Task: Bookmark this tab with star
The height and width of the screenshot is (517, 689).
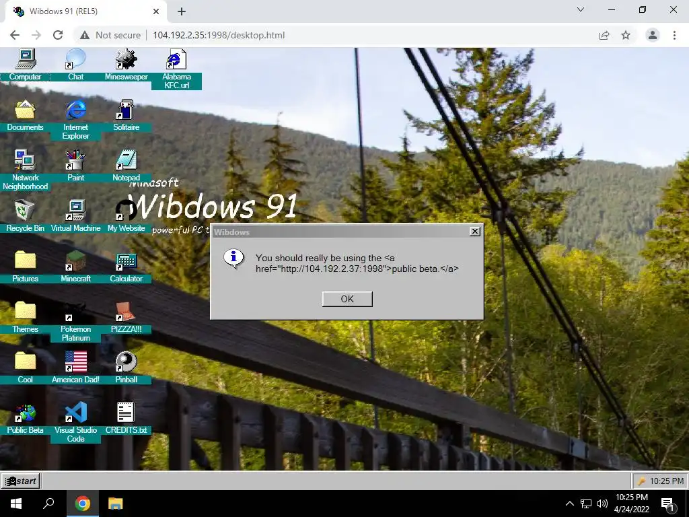Action: click(x=626, y=35)
